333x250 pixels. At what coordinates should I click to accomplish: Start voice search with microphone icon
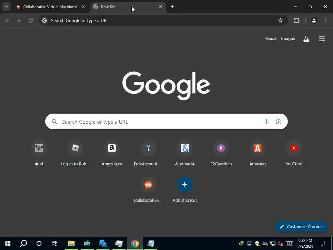[x=266, y=121]
